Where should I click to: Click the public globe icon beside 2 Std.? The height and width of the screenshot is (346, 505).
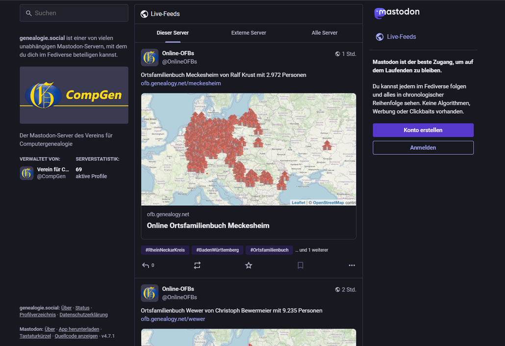point(337,290)
